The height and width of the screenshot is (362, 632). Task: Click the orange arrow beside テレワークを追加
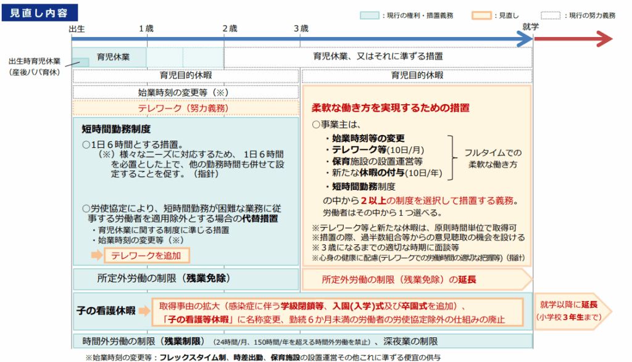click(x=96, y=255)
